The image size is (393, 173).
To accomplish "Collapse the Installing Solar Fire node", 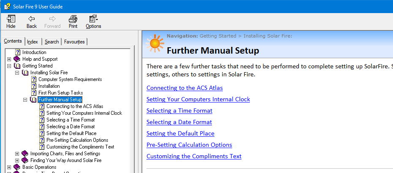I will click(x=17, y=73).
